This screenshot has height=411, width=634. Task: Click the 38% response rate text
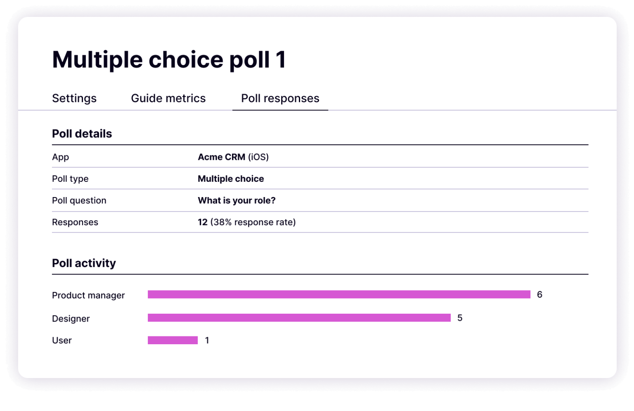pyautogui.click(x=253, y=222)
